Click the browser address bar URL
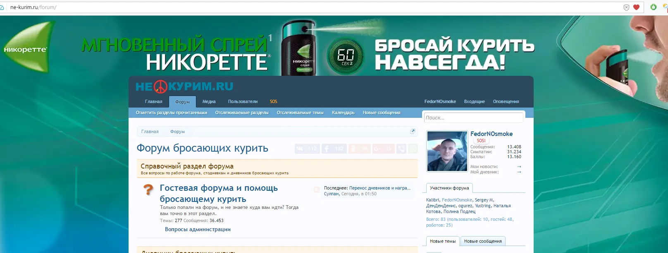Image resolution: width=668 pixels, height=253 pixels. [x=33, y=7]
